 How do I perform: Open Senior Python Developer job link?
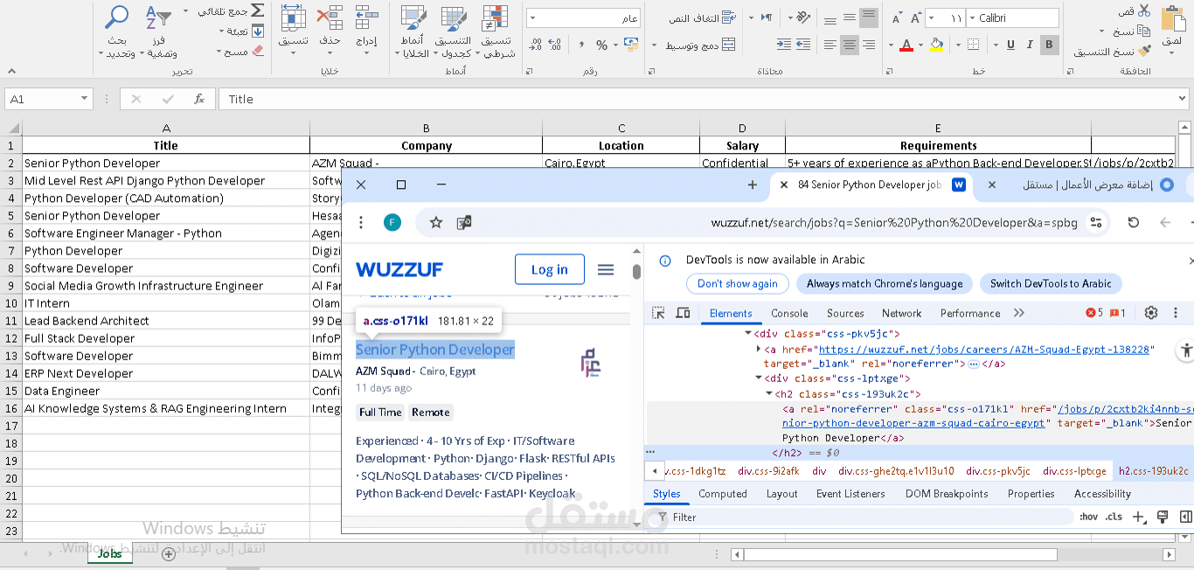tap(435, 350)
